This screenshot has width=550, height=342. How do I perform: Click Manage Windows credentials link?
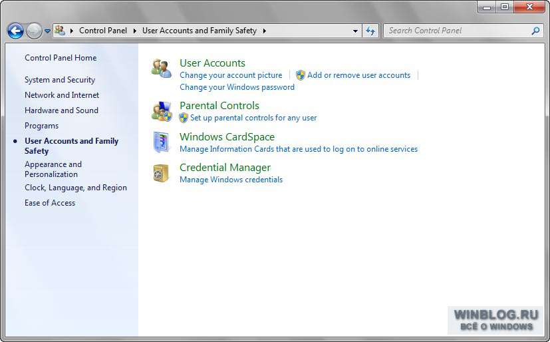coord(231,180)
